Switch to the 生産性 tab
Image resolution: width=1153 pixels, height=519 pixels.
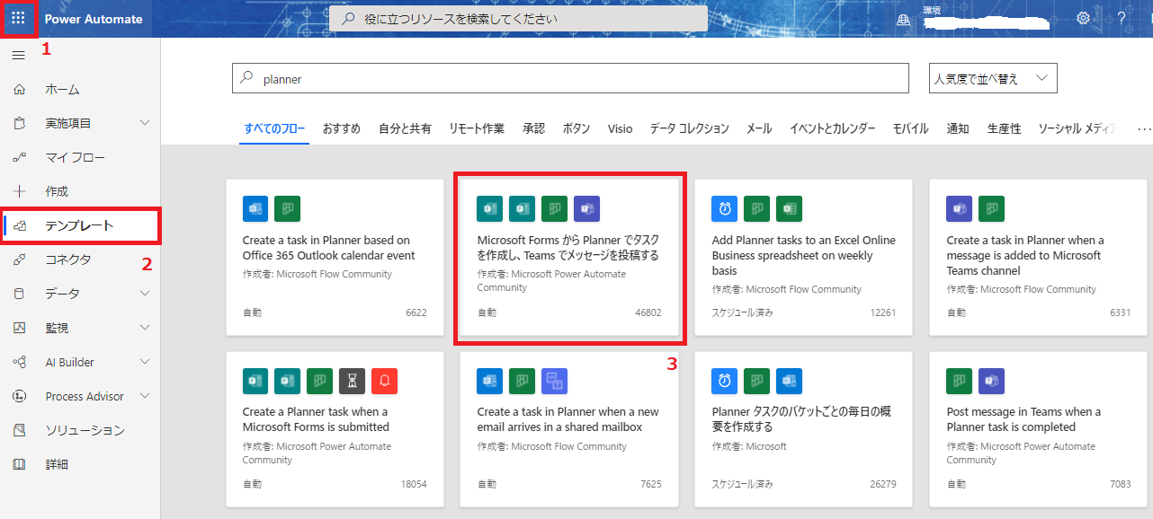click(1004, 129)
